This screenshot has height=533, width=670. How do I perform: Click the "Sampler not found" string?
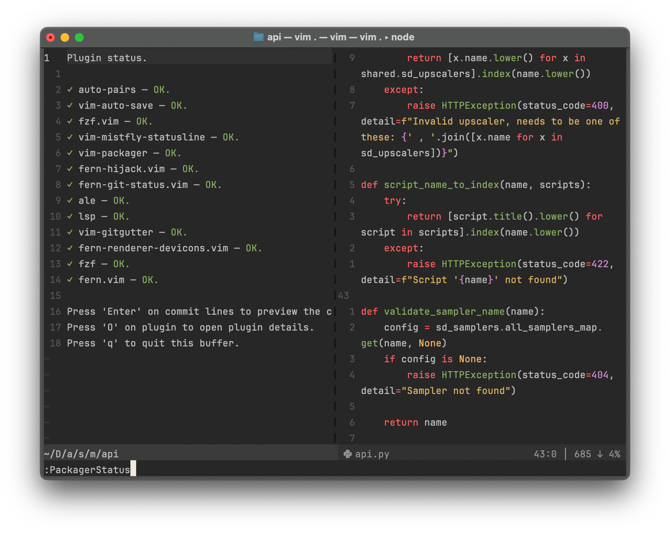456,391
